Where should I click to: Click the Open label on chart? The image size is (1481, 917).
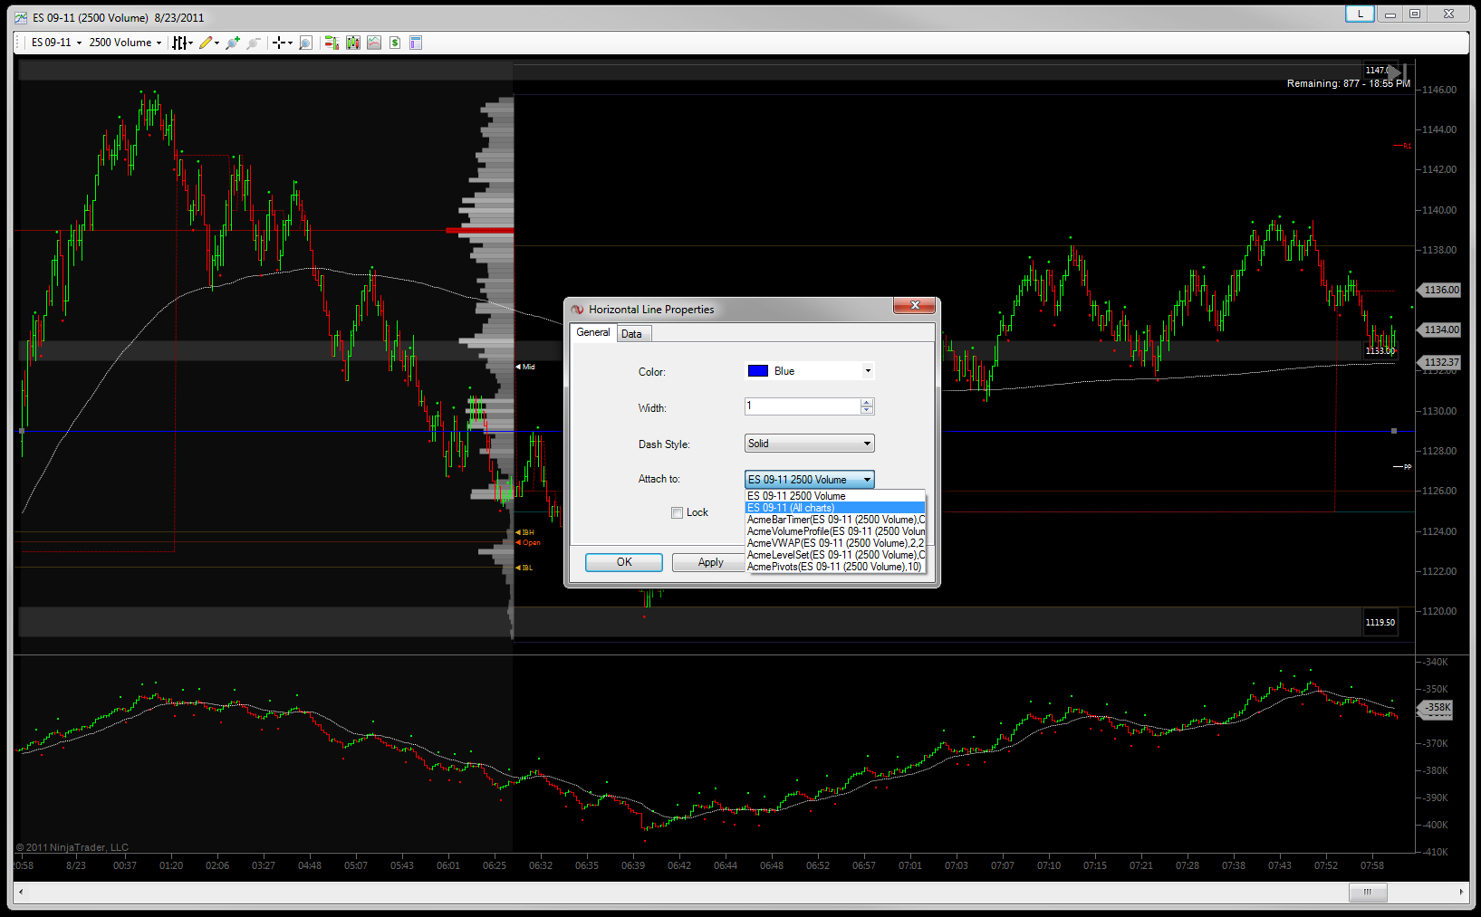531,542
